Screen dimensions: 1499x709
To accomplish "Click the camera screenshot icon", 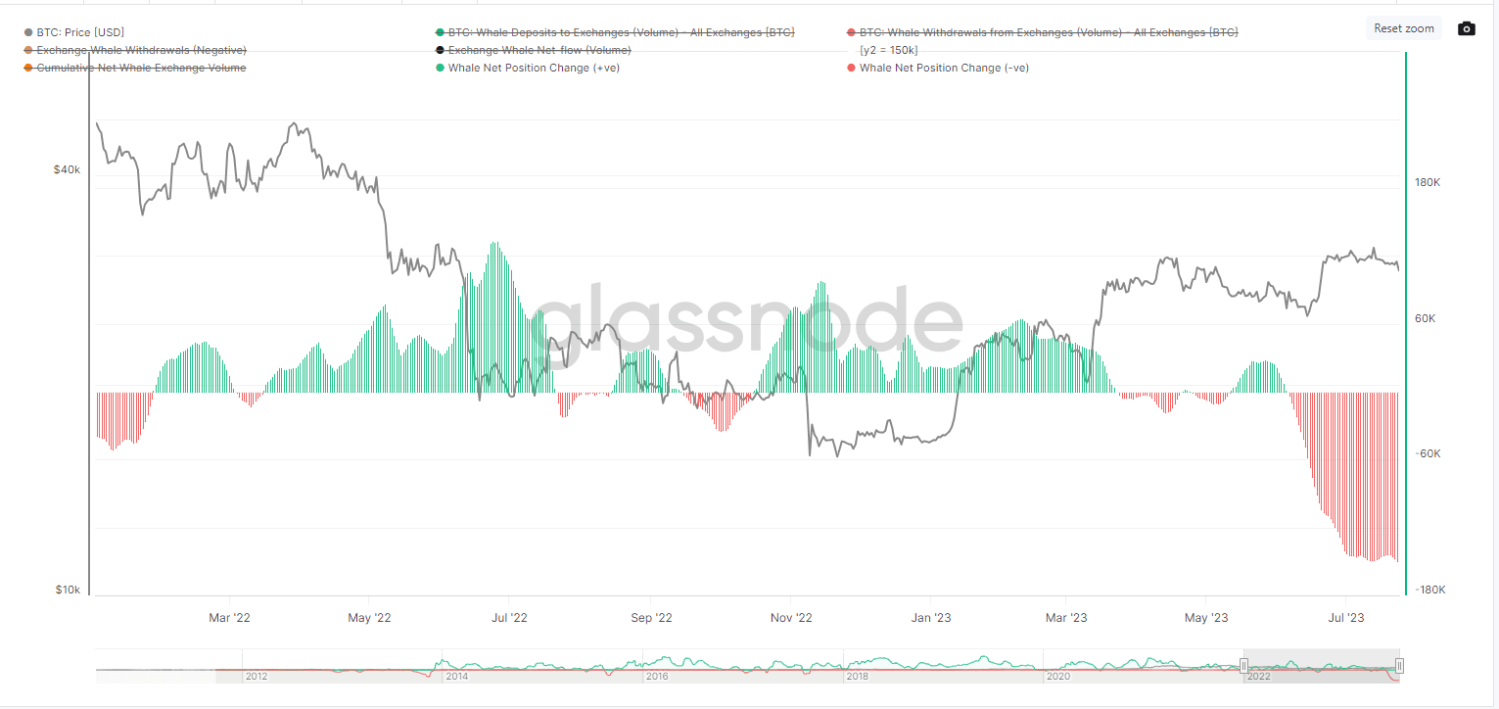I will [x=1466, y=28].
